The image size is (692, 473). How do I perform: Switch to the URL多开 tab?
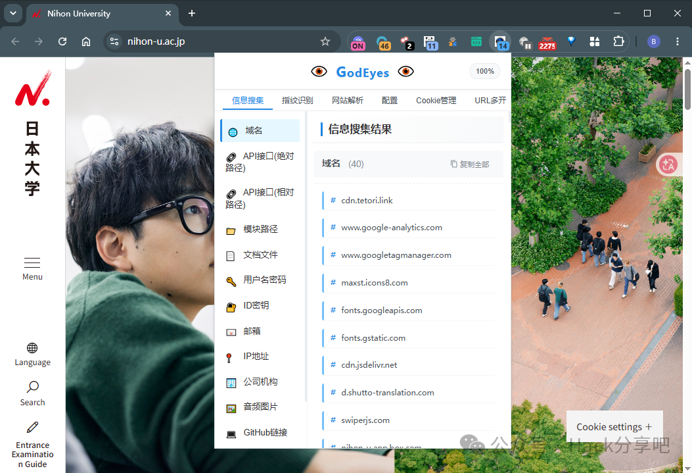tap(490, 101)
